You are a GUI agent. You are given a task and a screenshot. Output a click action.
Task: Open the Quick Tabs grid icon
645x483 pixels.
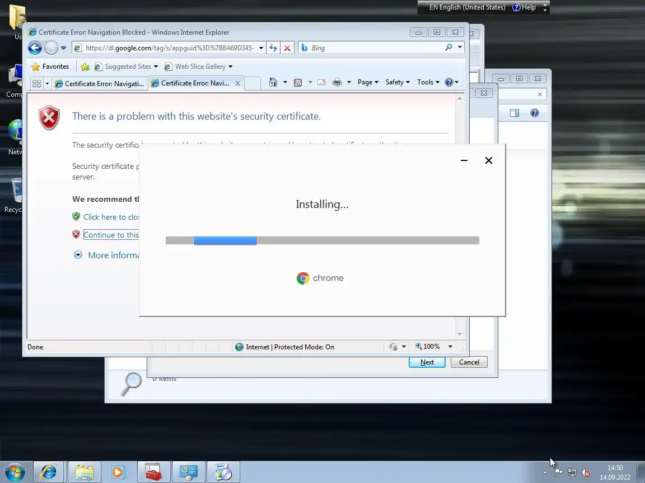click(36, 83)
